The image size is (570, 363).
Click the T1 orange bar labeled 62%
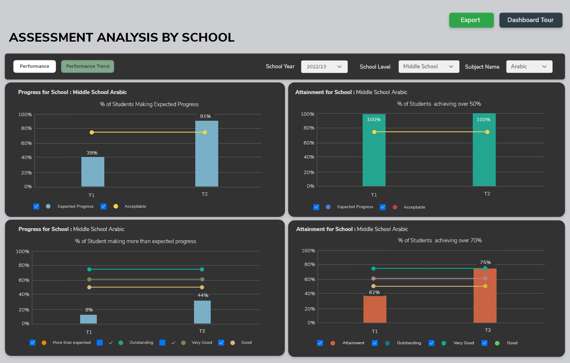point(375,309)
